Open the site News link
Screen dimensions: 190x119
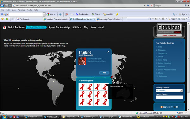pos(93,27)
